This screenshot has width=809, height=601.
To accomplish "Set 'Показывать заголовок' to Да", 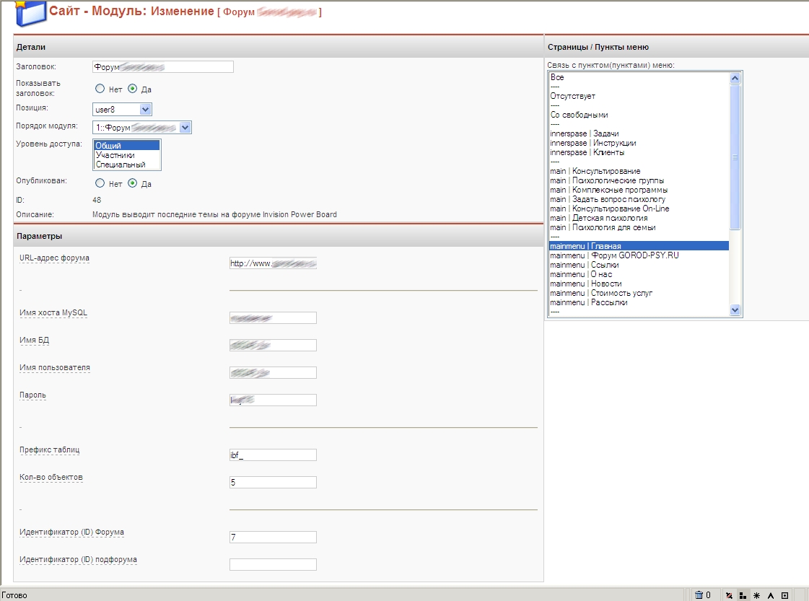I will tap(133, 89).
